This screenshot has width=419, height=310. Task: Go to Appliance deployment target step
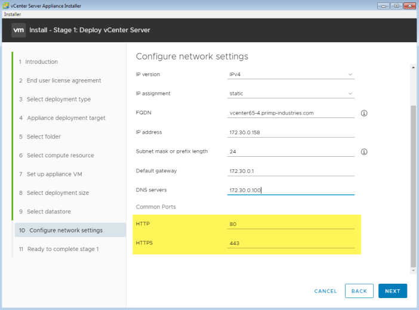coord(62,118)
